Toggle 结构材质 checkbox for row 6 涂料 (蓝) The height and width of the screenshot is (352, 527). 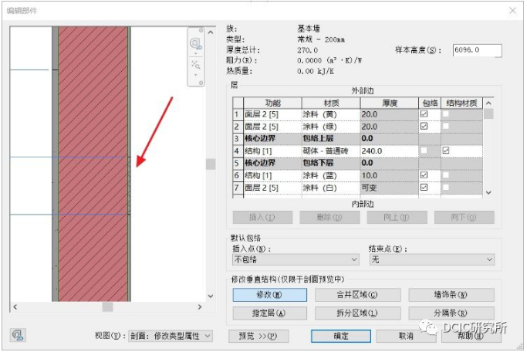pyautogui.click(x=446, y=174)
